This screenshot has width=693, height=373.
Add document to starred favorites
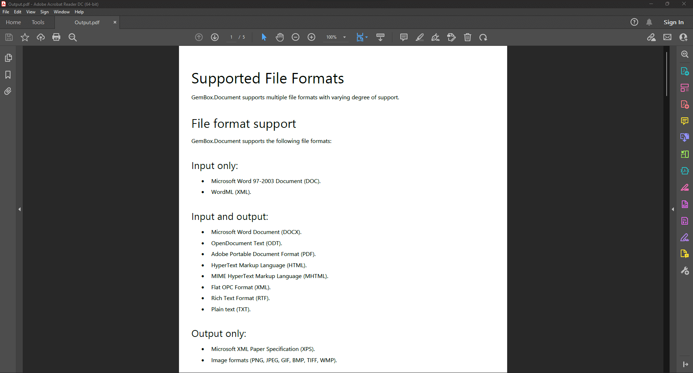(25, 37)
